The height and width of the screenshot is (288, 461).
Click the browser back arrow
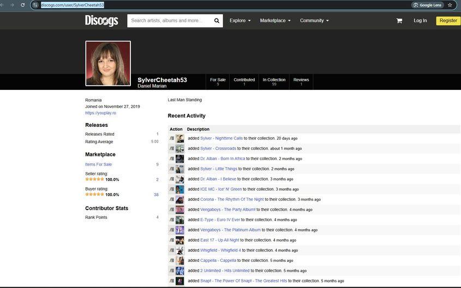click(3, 5)
